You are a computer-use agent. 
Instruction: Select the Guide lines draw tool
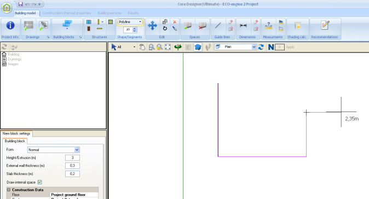click(218, 25)
